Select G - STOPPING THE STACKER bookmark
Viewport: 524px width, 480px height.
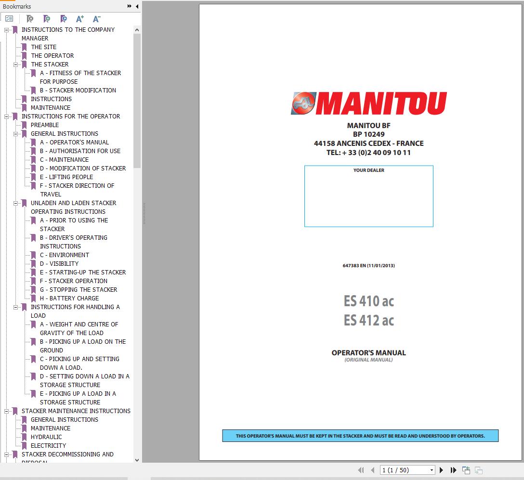click(x=79, y=290)
